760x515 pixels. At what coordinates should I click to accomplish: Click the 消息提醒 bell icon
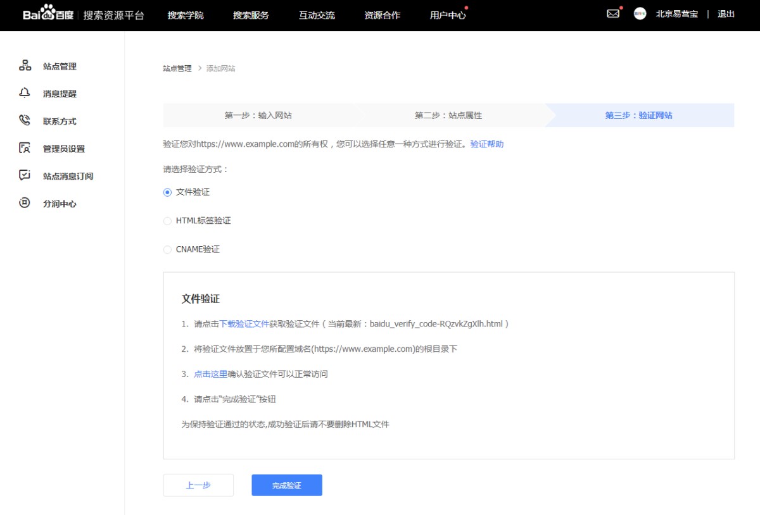point(25,94)
